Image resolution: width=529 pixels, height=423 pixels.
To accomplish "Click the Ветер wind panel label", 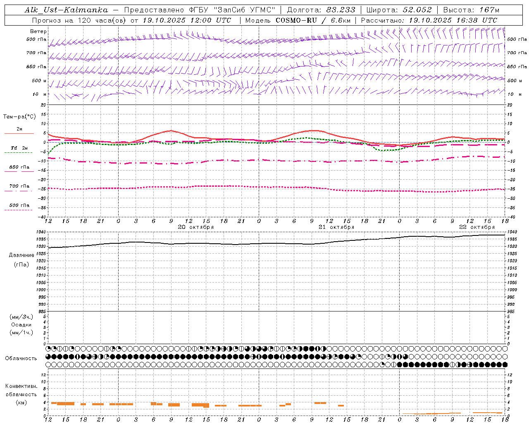I will (38, 31).
